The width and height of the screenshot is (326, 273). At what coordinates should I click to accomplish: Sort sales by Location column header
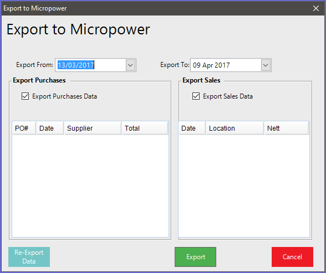[x=235, y=128]
